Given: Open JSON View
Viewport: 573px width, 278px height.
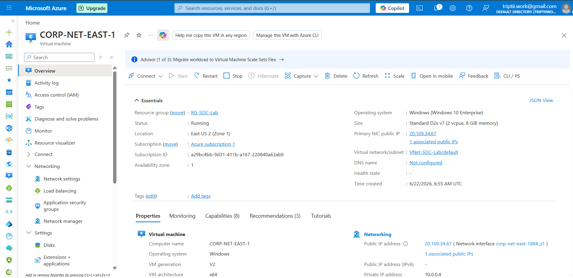Looking at the screenshot, I should [541, 100].
